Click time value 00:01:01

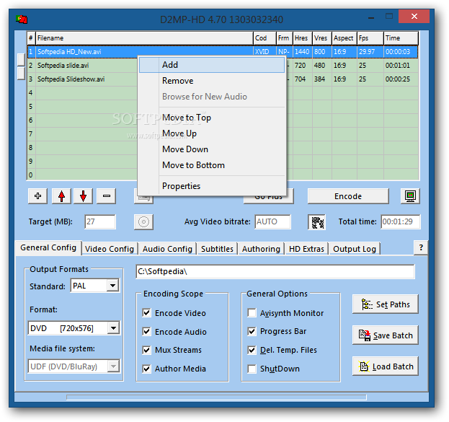[397, 66]
